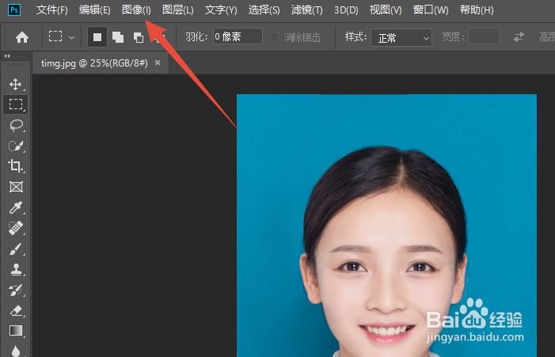Select the History Brush tool
Viewport: 555px width, 357px height.
pyautogui.click(x=16, y=291)
